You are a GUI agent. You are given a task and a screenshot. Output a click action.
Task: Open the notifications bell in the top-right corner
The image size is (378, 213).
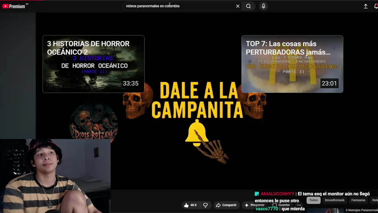376,6
